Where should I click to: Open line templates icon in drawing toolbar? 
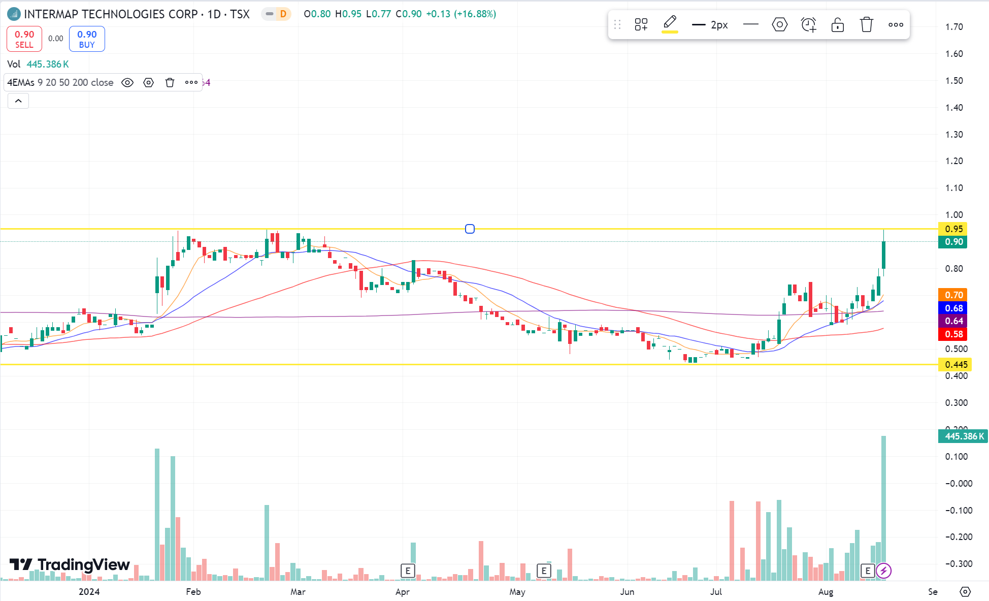click(641, 24)
